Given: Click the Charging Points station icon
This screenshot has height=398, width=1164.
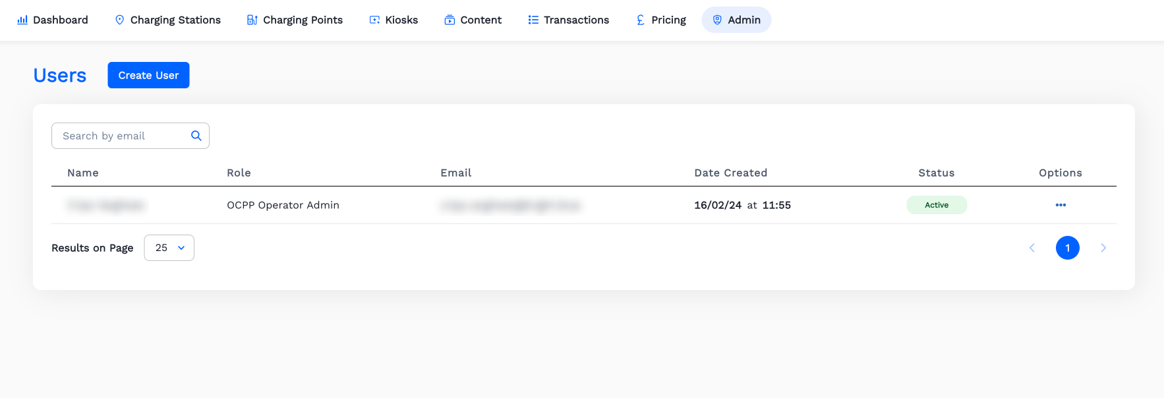Looking at the screenshot, I should pos(252,20).
